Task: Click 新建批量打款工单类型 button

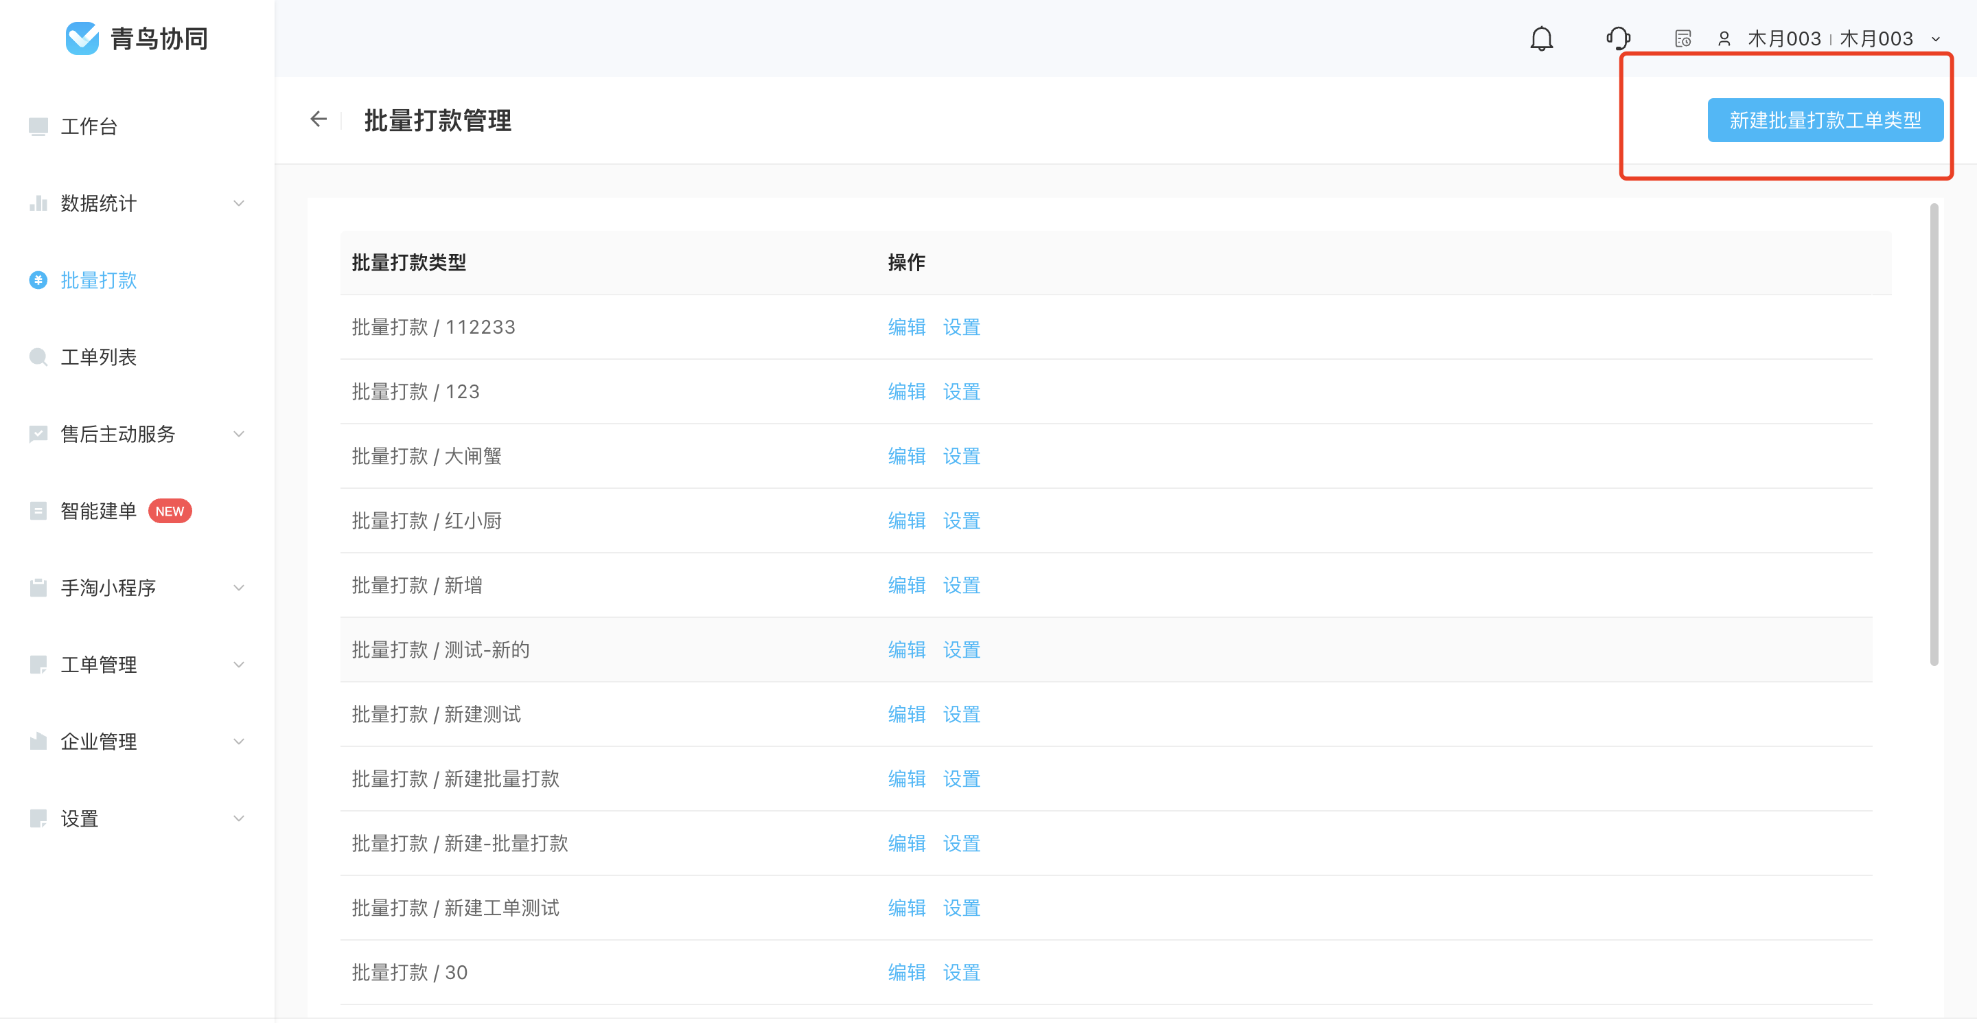Action: tap(1825, 120)
